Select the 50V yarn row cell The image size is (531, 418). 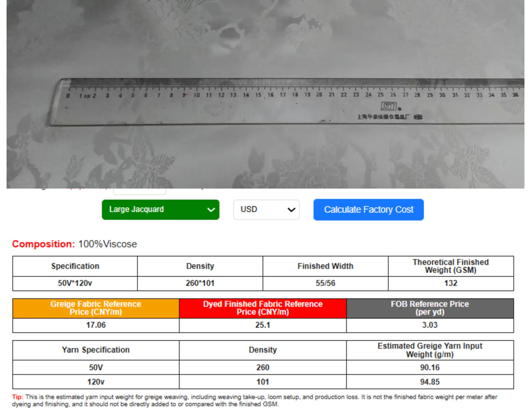point(96,367)
